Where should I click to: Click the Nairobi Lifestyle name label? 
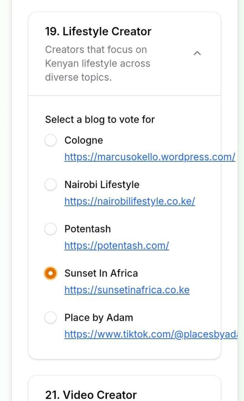tap(102, 184)
